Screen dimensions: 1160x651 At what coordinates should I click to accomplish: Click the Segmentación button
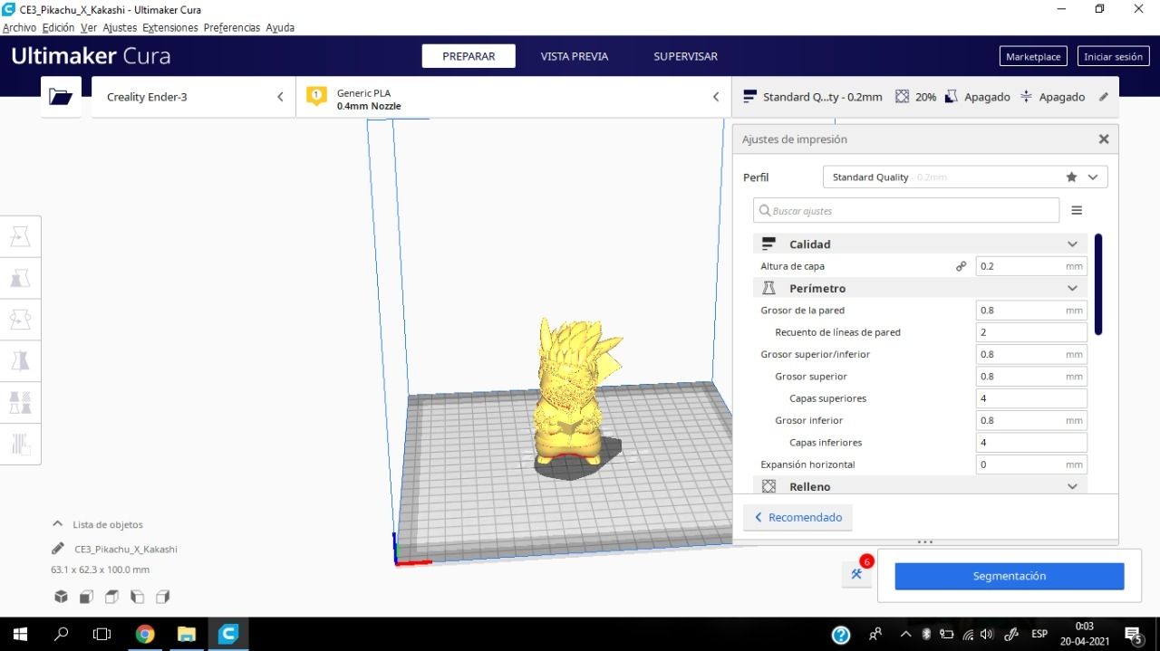point(1010,576)
